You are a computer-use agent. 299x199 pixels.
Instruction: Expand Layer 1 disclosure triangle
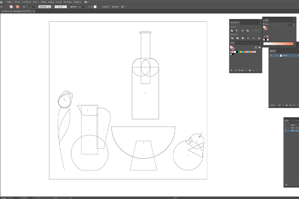coord(278,56)
